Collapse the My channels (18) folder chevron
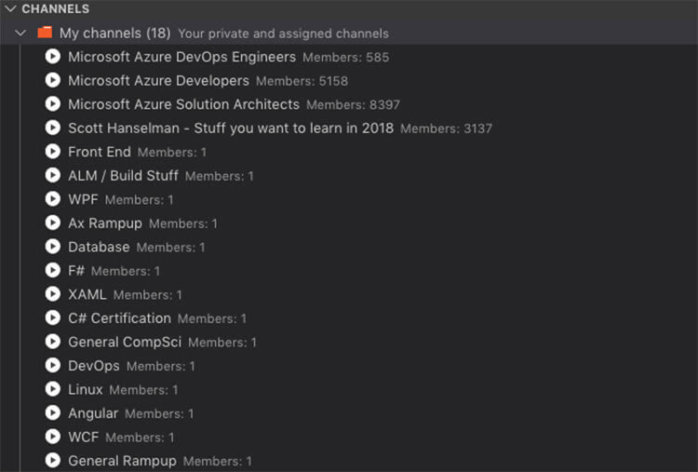 click(20, 33)
